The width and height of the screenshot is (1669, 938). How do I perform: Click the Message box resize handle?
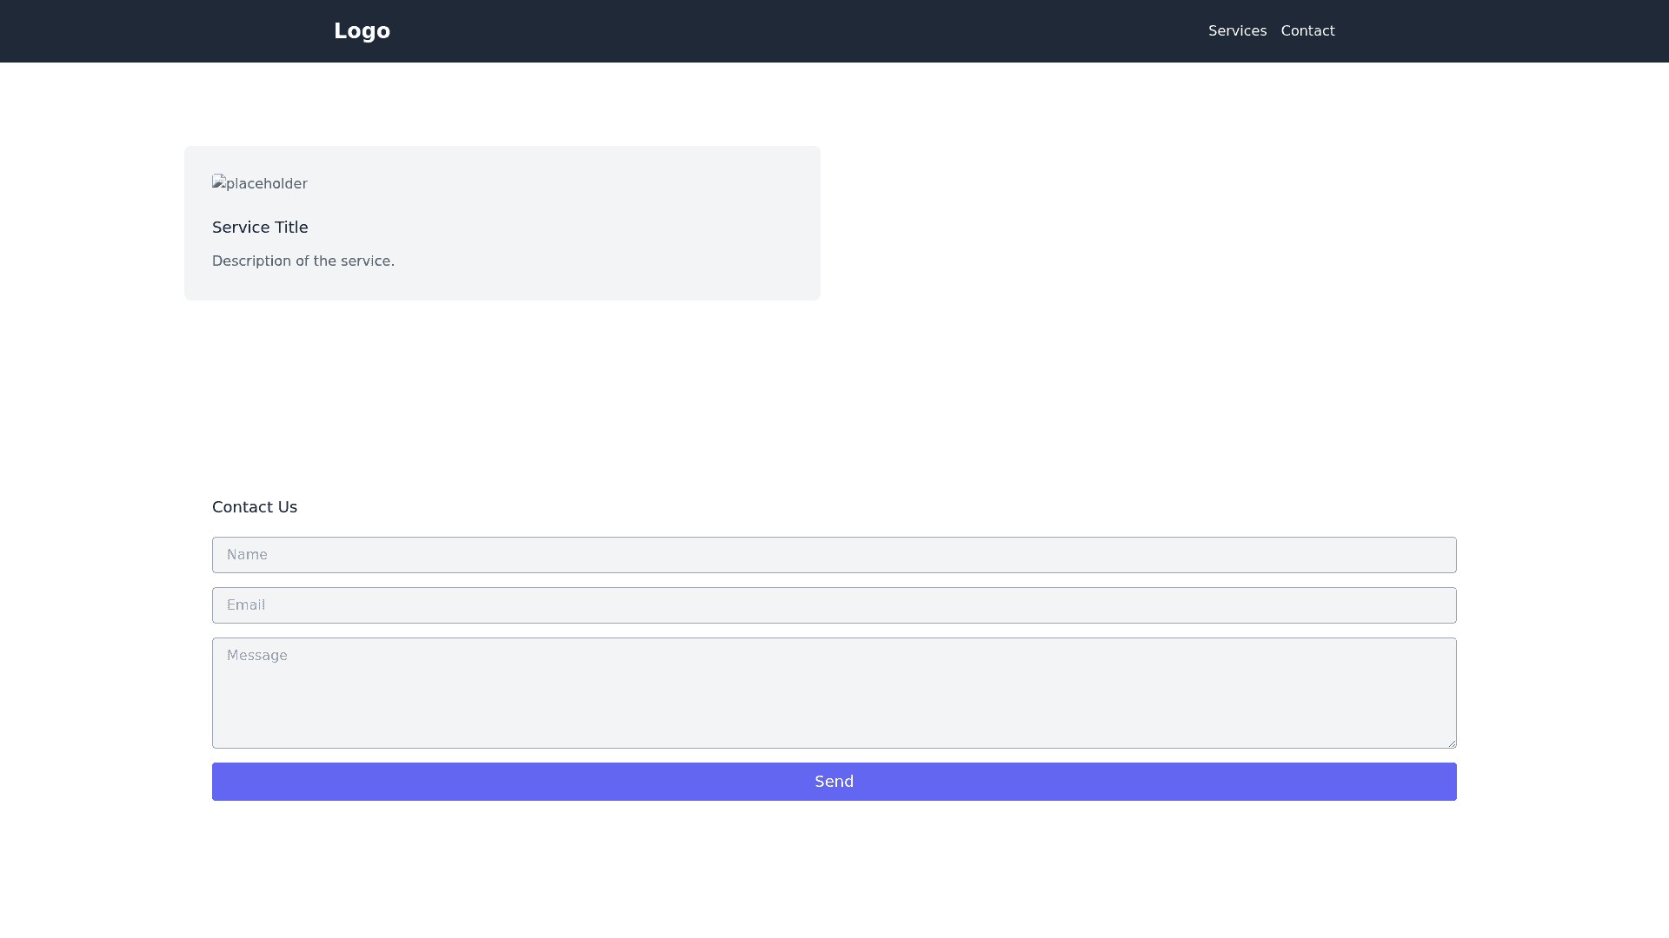click(x=1452, y=743)
